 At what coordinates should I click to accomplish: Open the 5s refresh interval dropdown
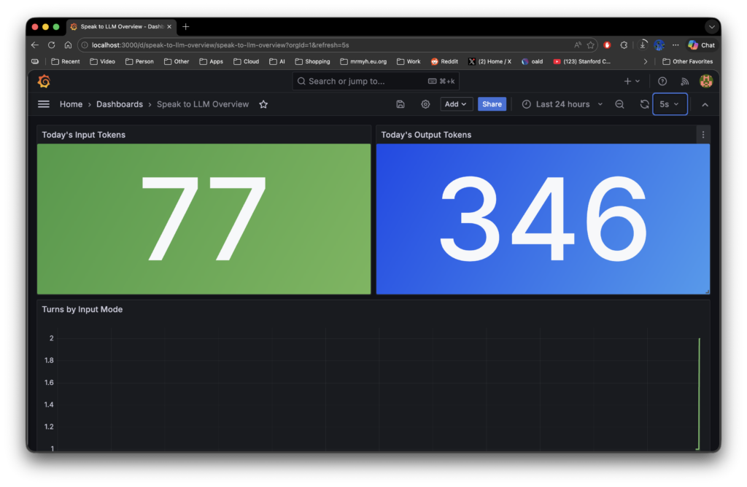670,104
